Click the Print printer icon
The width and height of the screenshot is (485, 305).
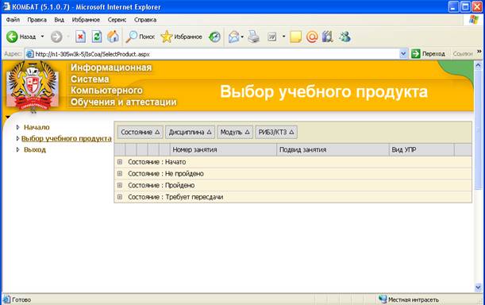[254, 37]
